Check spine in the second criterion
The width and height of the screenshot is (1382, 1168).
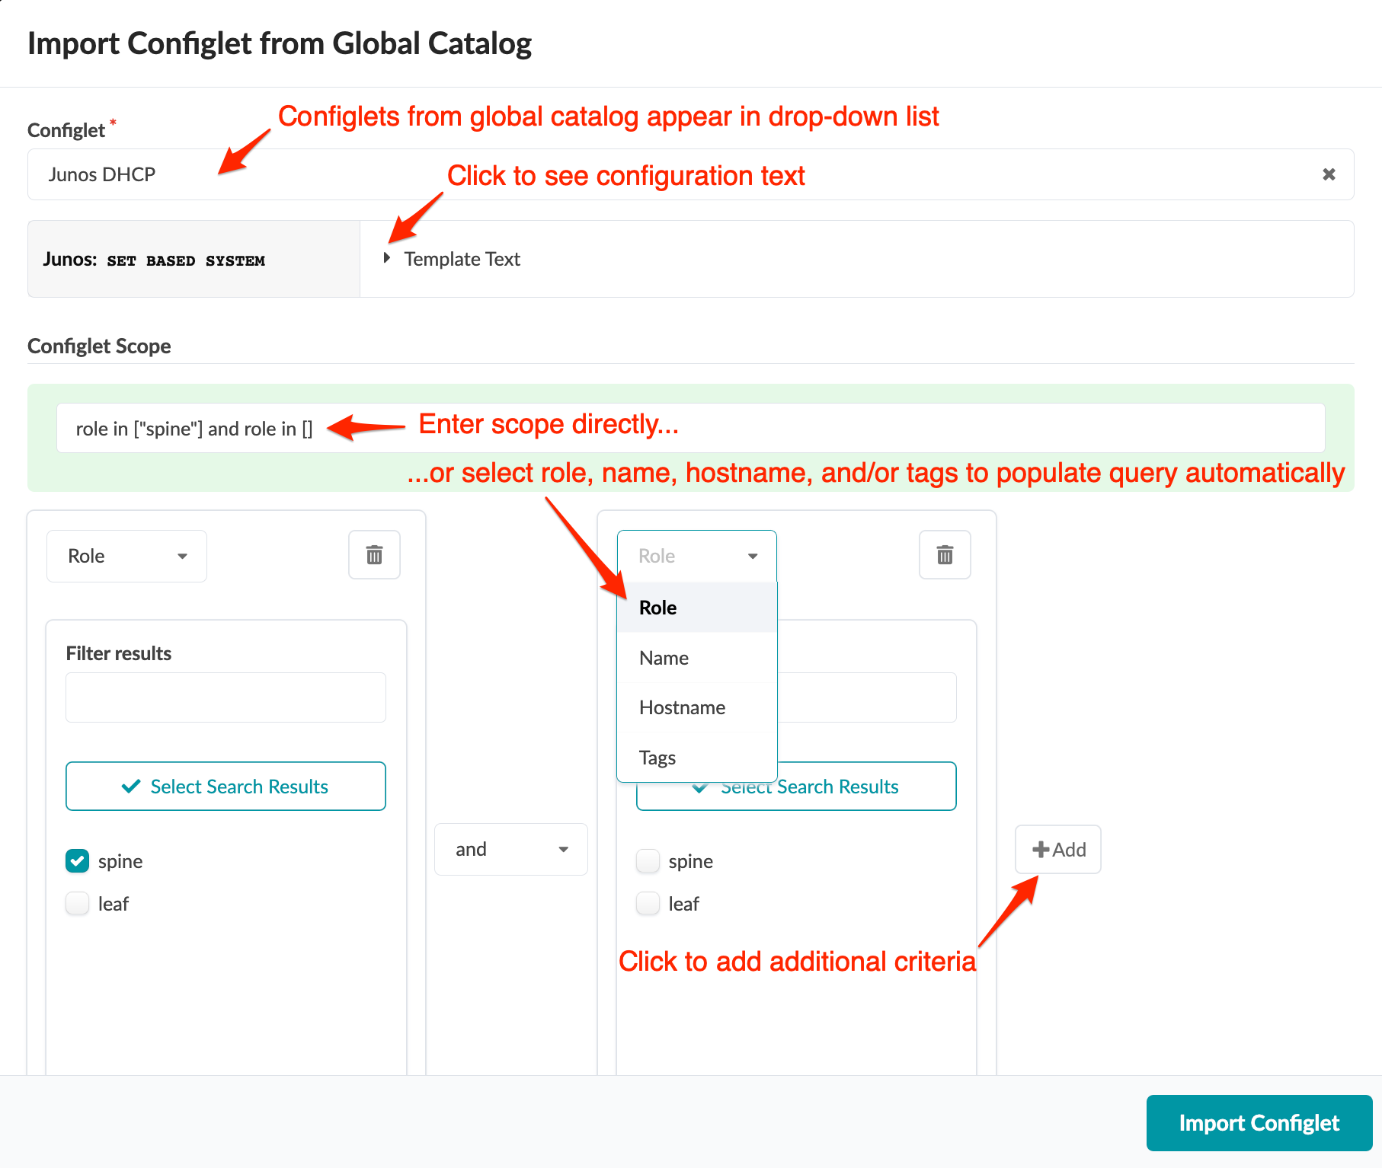(x=648, y=861)
